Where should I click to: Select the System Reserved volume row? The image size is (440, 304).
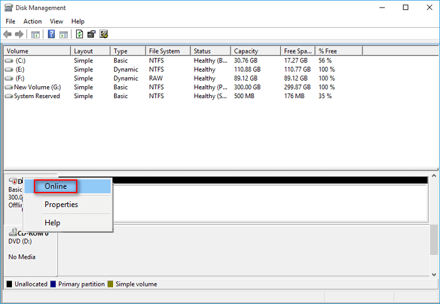point(36,96)
